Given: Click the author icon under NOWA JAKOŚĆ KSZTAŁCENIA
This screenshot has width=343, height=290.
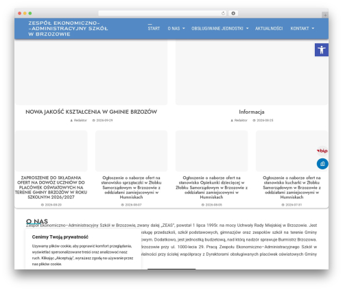Looking at the screenshot, I should [x=71, y=121].
